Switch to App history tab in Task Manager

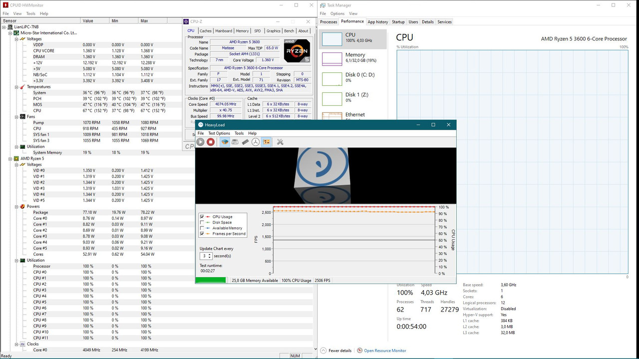(x=378, y=22)
